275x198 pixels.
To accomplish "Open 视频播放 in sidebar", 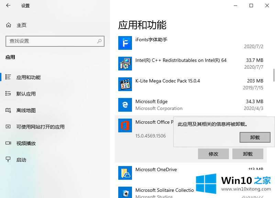I will pos(26,143).
